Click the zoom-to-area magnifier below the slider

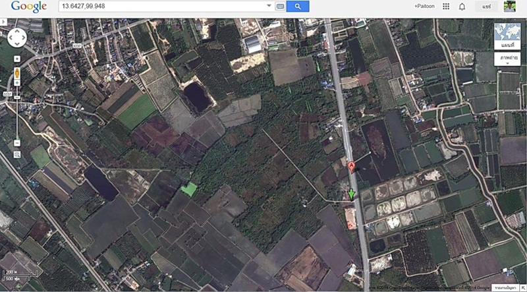point(16,154)
